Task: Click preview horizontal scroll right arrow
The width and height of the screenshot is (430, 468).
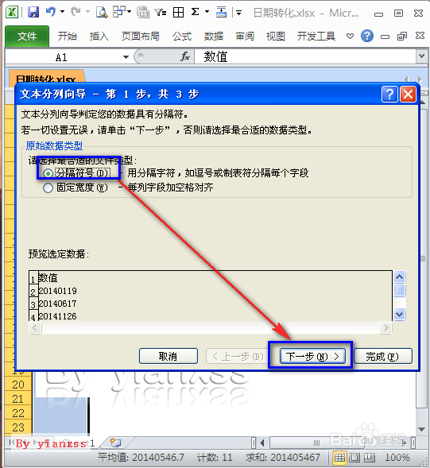Action: [x=385, y=327]
